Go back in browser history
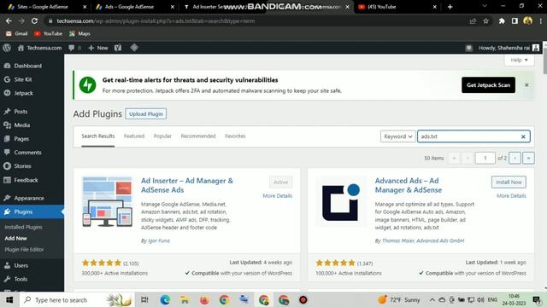This screenshot has width=547, height=307. tap(9, 20)
